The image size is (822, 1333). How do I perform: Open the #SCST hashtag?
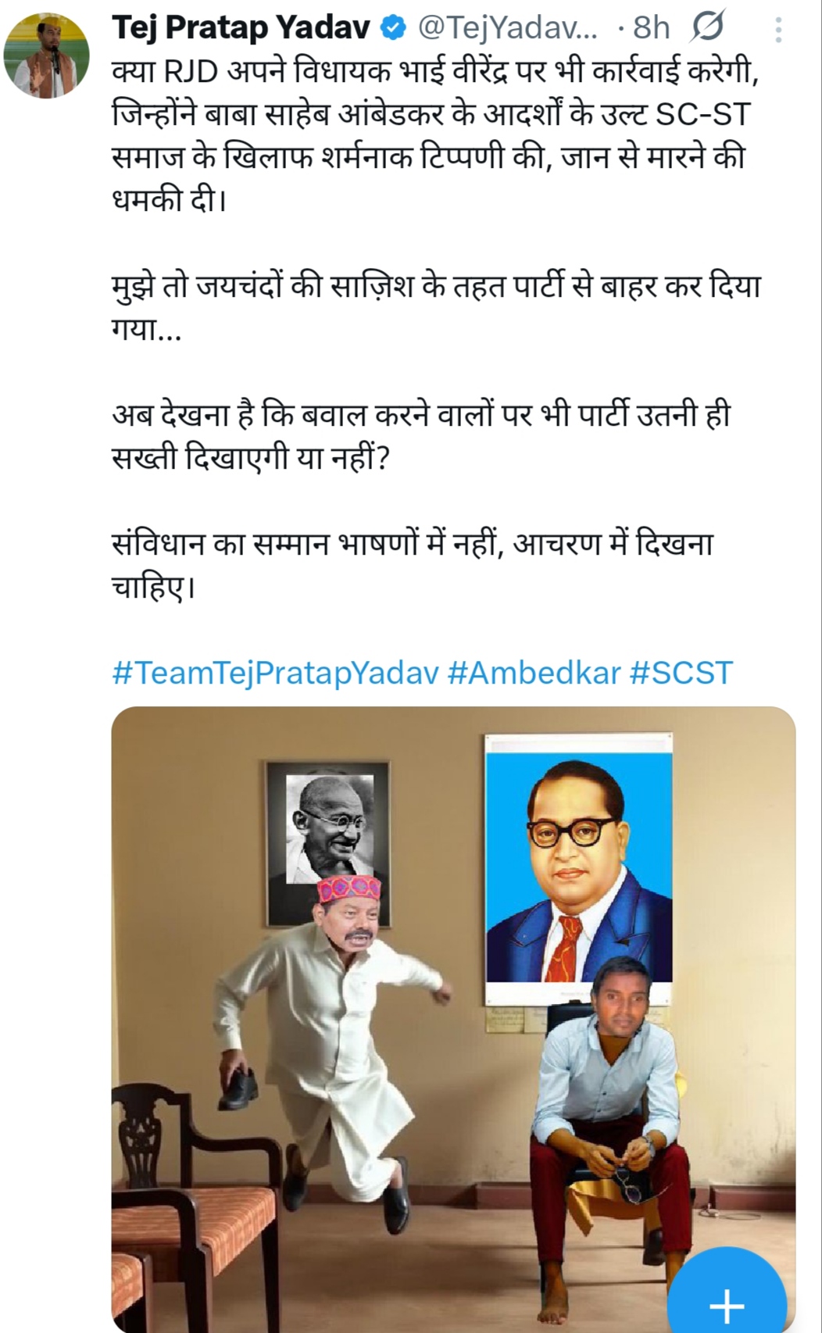pos(681,673)
